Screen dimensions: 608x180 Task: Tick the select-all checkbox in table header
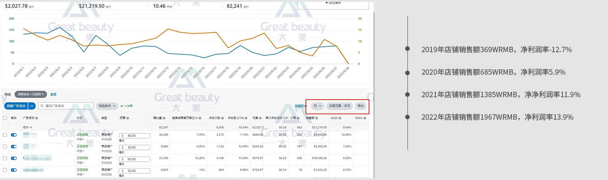pyautogui.click(x=5, y=118)
